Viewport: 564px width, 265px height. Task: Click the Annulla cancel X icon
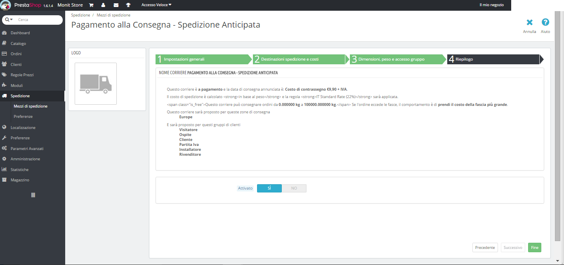530,22
